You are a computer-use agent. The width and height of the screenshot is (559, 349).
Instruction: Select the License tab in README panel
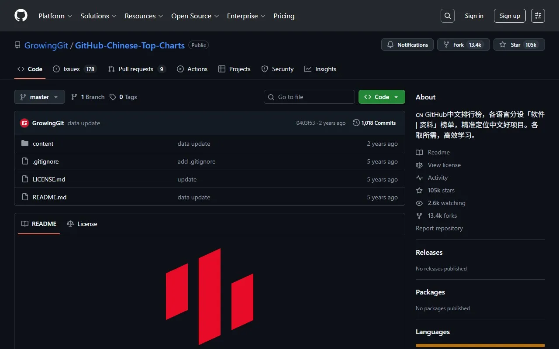[x=82, y=224]
